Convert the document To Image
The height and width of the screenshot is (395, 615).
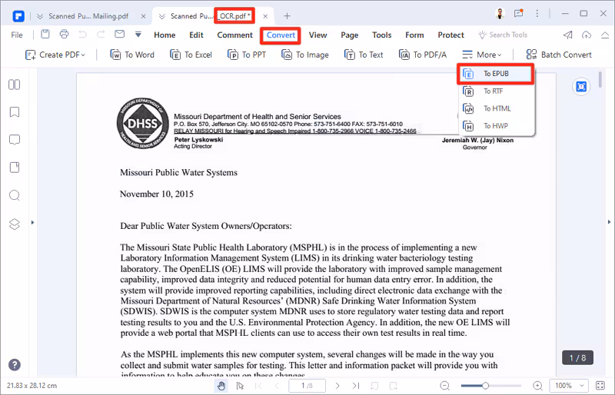pos(305,55)
